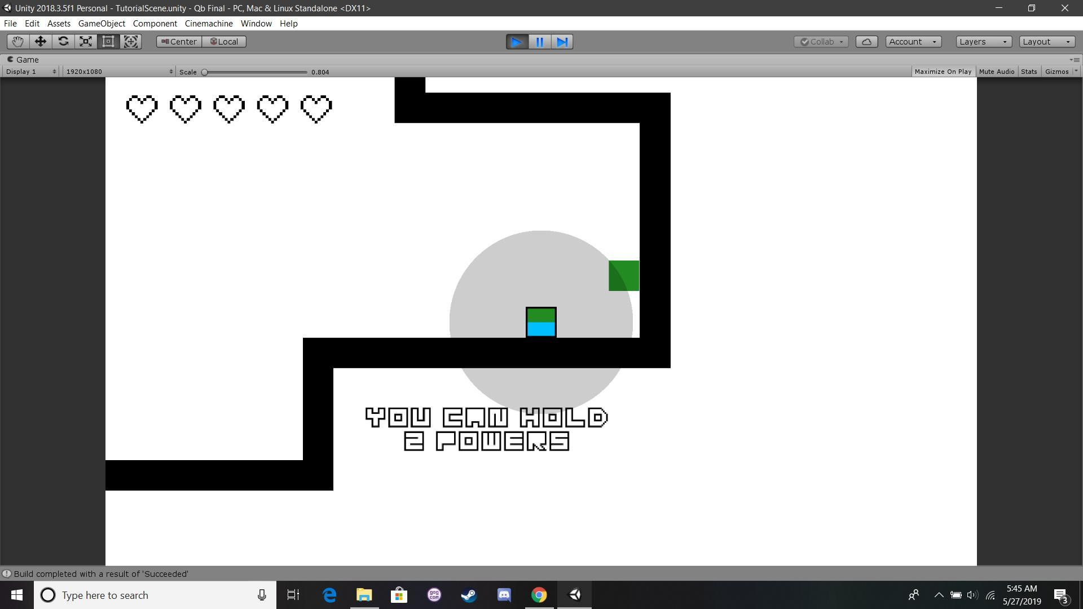The image size is (1083, 609).
Task: Select the Scale tool
Action: [86, 42]
